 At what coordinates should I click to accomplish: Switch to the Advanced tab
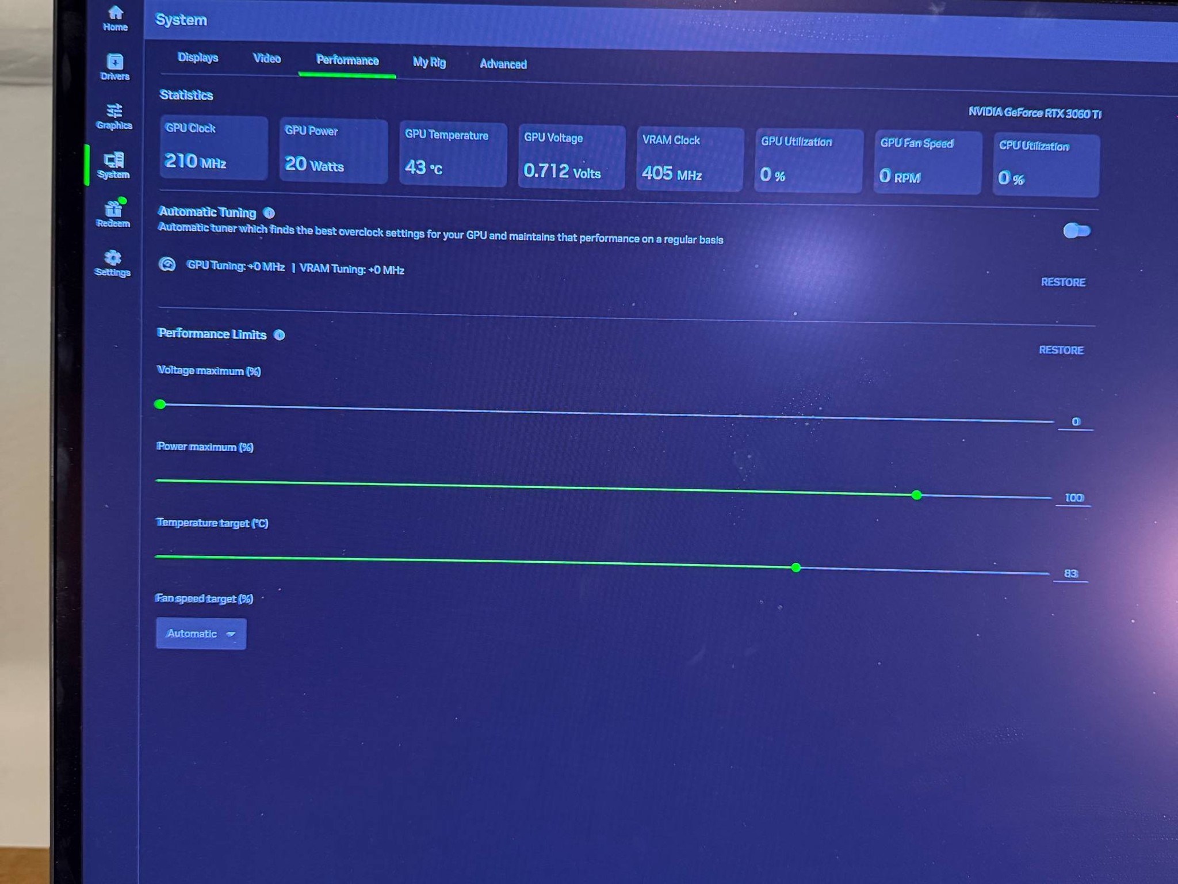pos(503,64)
